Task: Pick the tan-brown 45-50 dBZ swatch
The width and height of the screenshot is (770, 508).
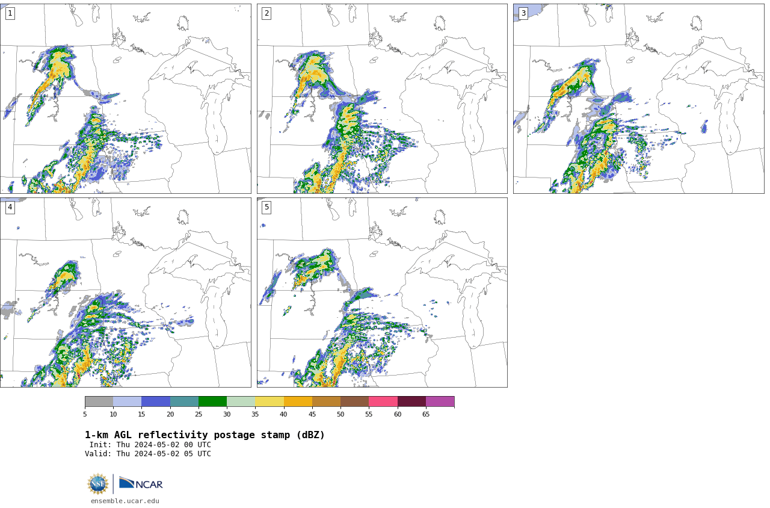Action: (326, 401)
